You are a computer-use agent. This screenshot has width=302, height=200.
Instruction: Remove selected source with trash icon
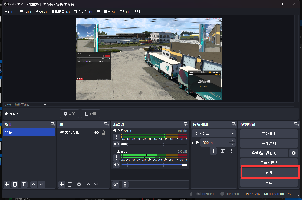(70, 184)
